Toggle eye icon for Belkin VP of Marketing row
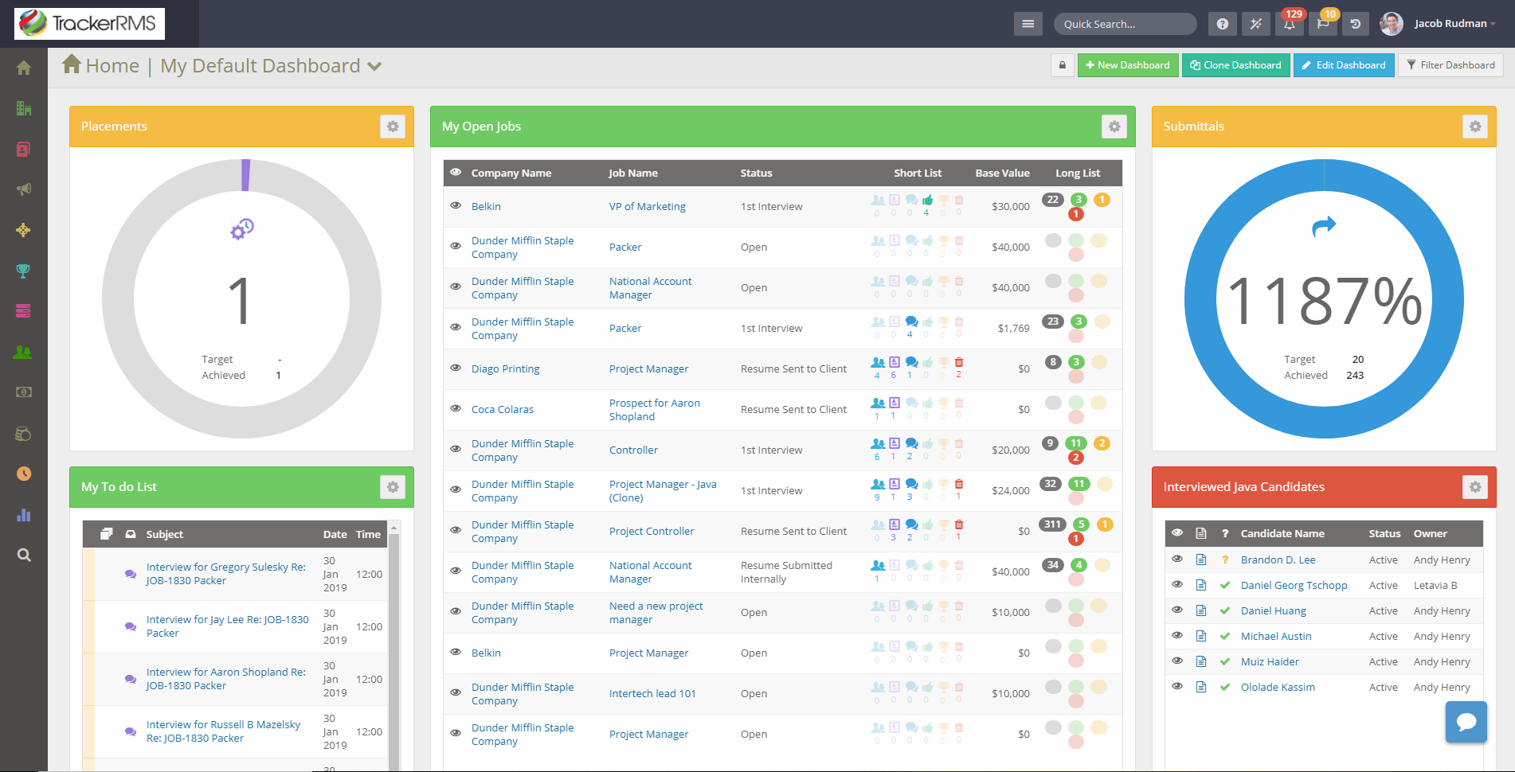Image resolution: width=1515 pixels, height=772 pixels. [456, 205]
